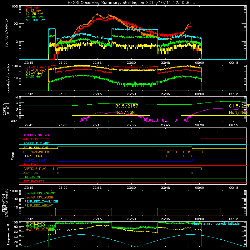Click the 00:15 tick label under decimation panel
This screenshot has width=250, height=250.
(233, 219)
